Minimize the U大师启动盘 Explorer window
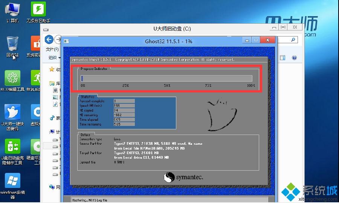Screen dimensions: 339x203 coord(274,27)
